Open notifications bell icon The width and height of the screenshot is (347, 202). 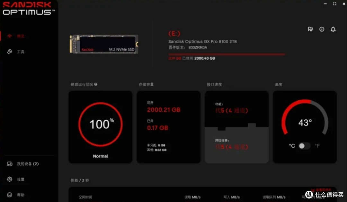(333, 29)
